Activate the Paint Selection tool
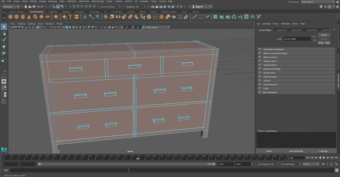Image resolution: width=340 pixels, height=177 pixels. [x=4, y=40]
